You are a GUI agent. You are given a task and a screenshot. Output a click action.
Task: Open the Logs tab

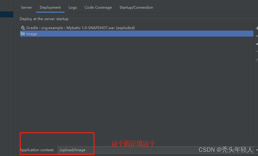point(73,7)
